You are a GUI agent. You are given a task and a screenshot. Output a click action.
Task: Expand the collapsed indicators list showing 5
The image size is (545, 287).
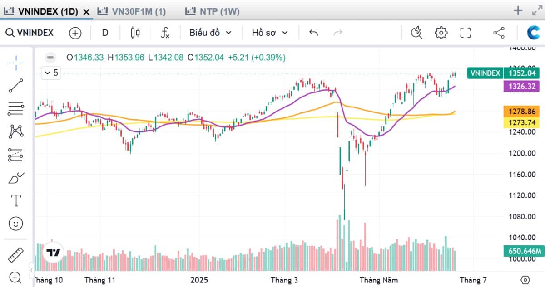point(51,73)
